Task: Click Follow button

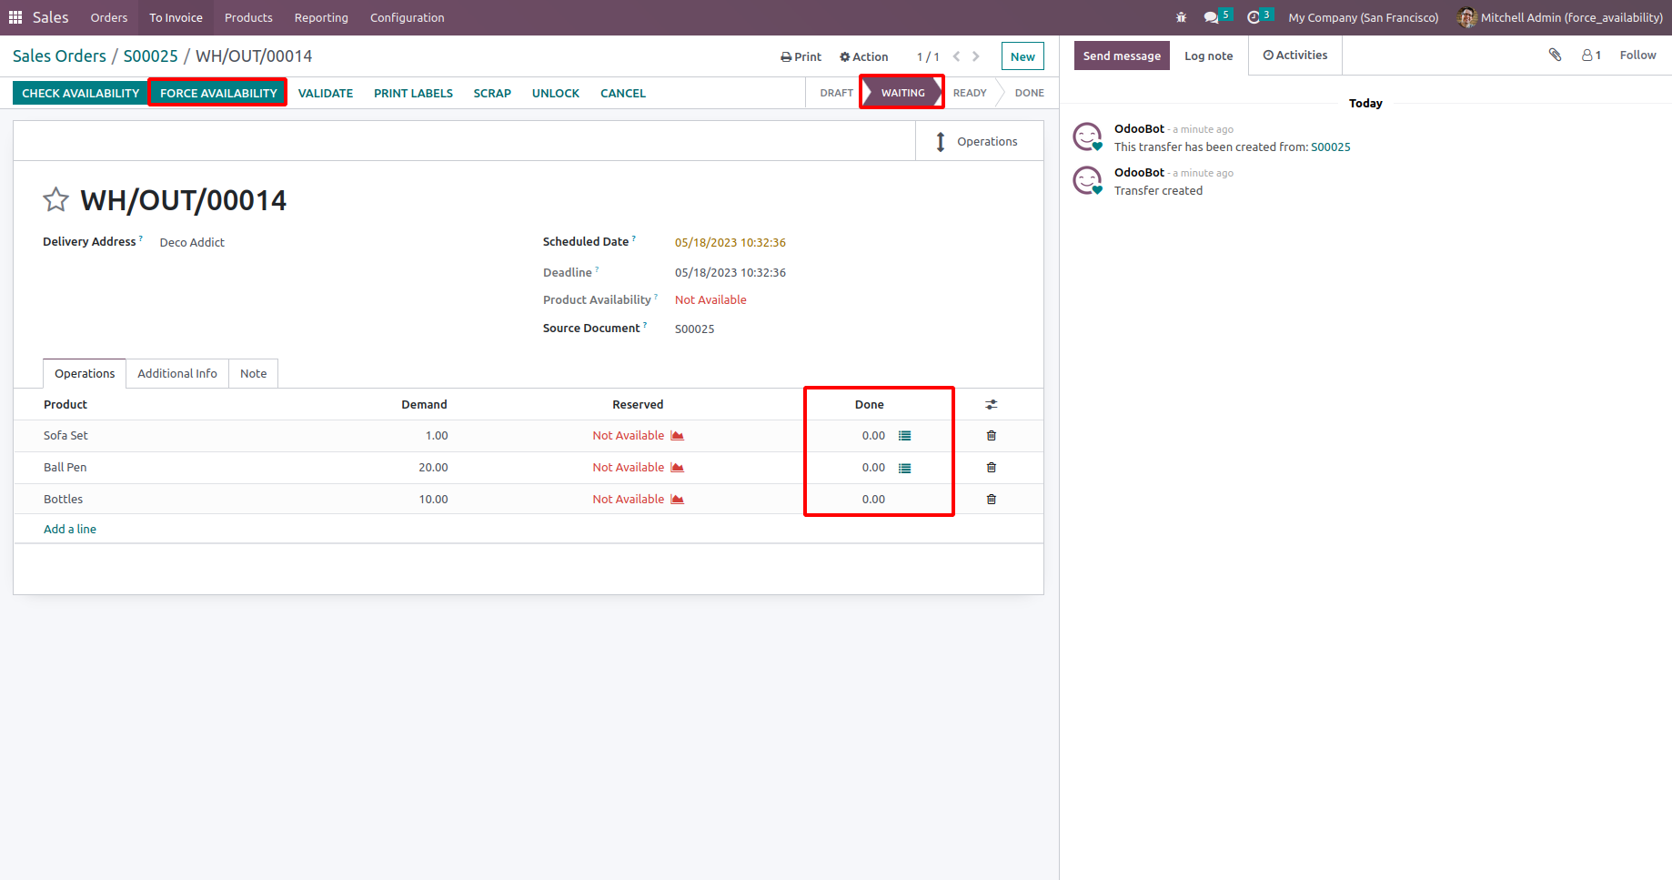Action: pos(1637,55)
